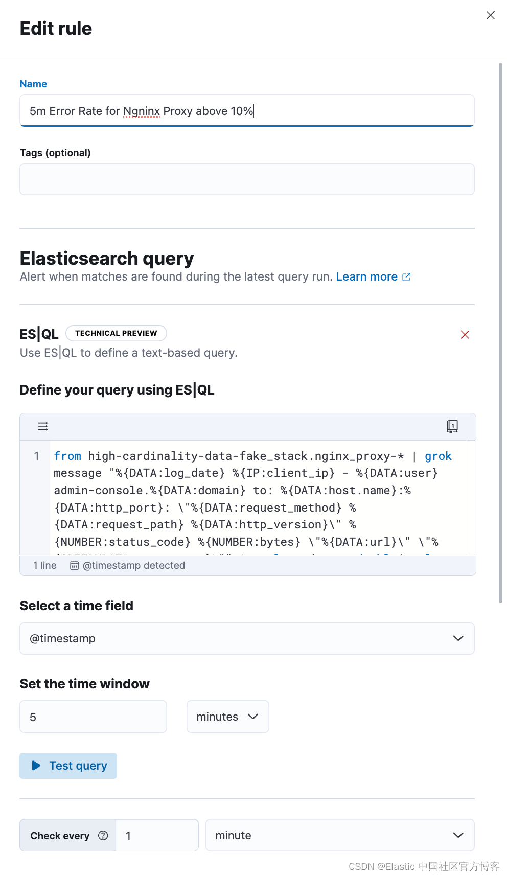Remove the ES|QL query type
Image resolution: width=507 pixels, height=876 pixels.
click(x=465, y=335)
